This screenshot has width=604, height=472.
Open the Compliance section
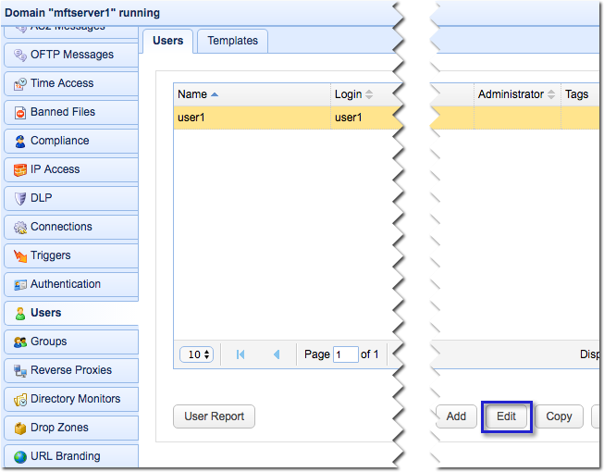coord(71,141)
